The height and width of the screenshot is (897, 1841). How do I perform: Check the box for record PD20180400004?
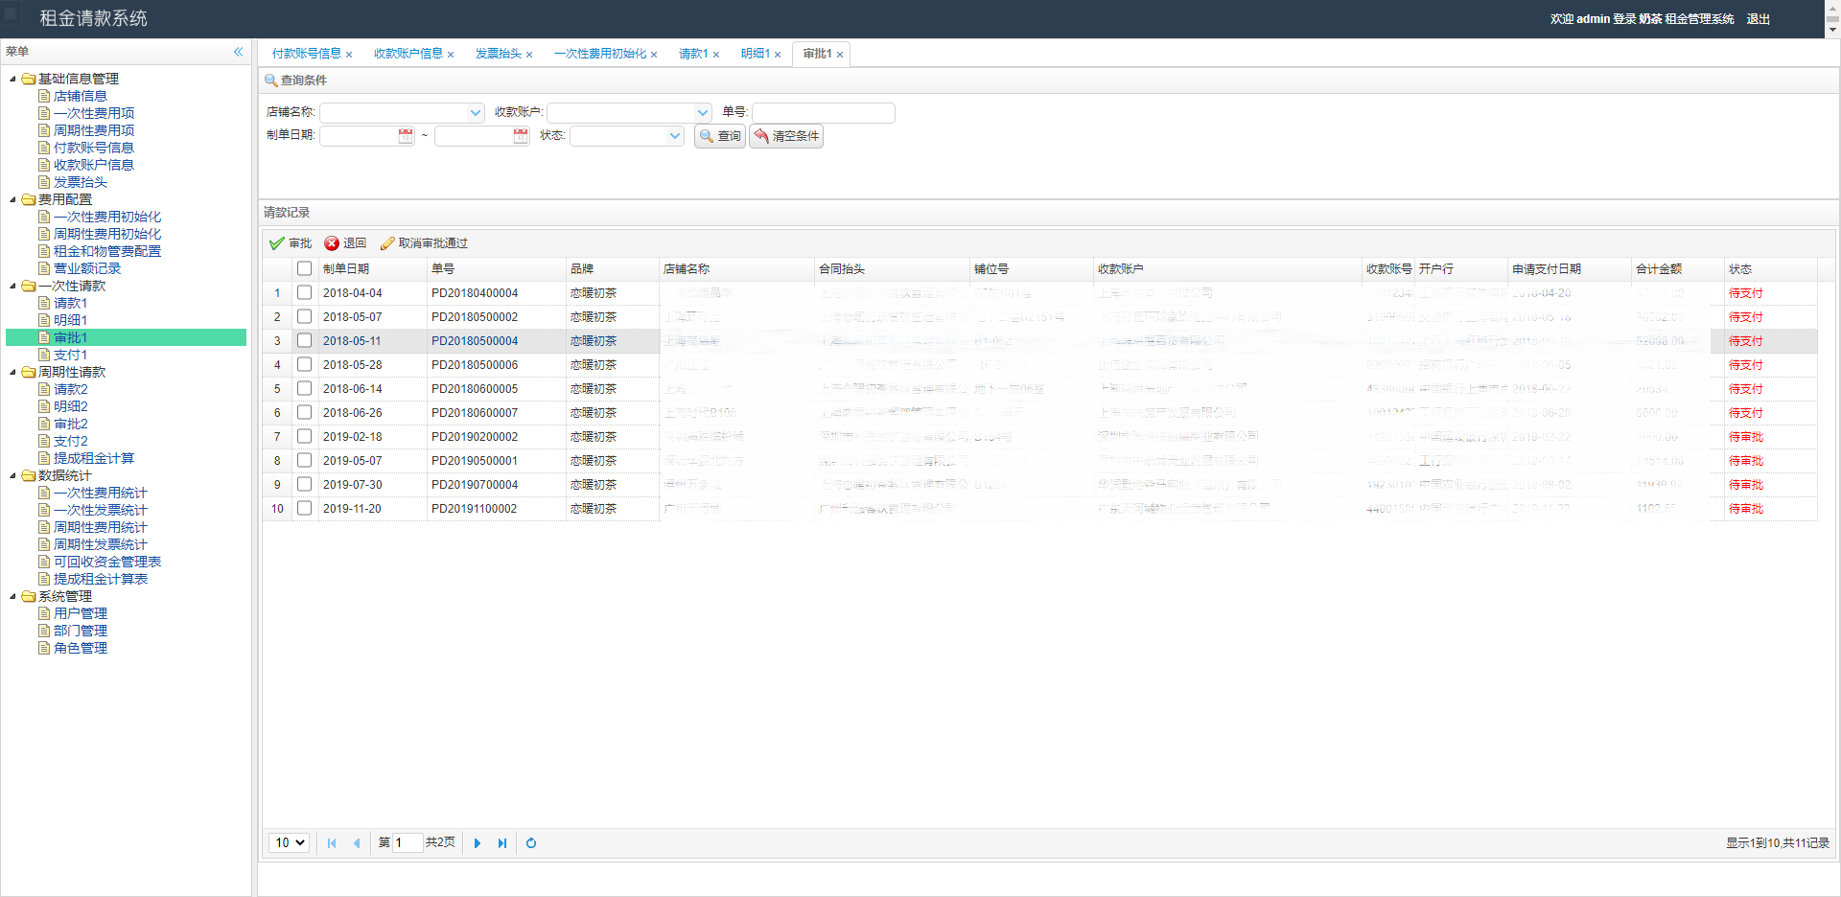click(x=304, y=292)
